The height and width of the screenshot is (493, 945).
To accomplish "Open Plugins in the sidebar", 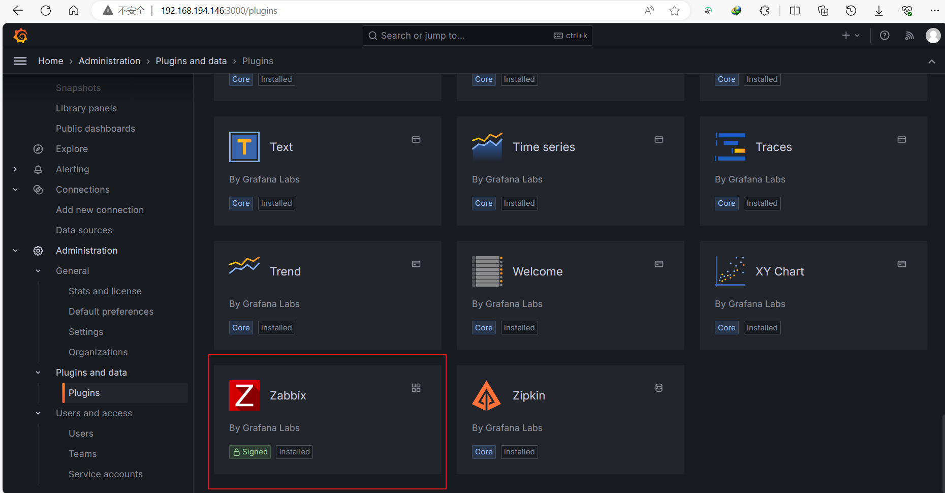I will [125, 393].
